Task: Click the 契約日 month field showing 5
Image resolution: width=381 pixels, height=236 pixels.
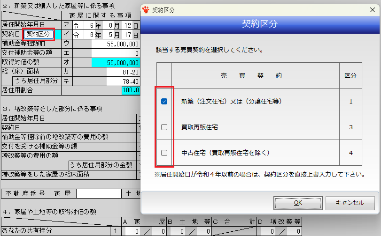Action: point(113,34)
